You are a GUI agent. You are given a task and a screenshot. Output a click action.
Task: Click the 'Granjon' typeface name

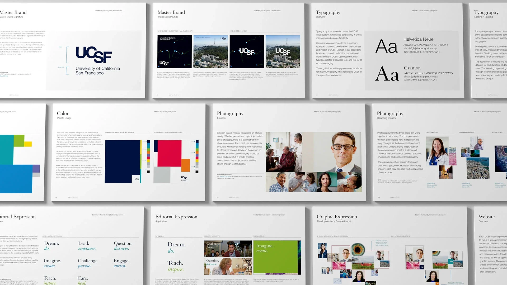412,68
